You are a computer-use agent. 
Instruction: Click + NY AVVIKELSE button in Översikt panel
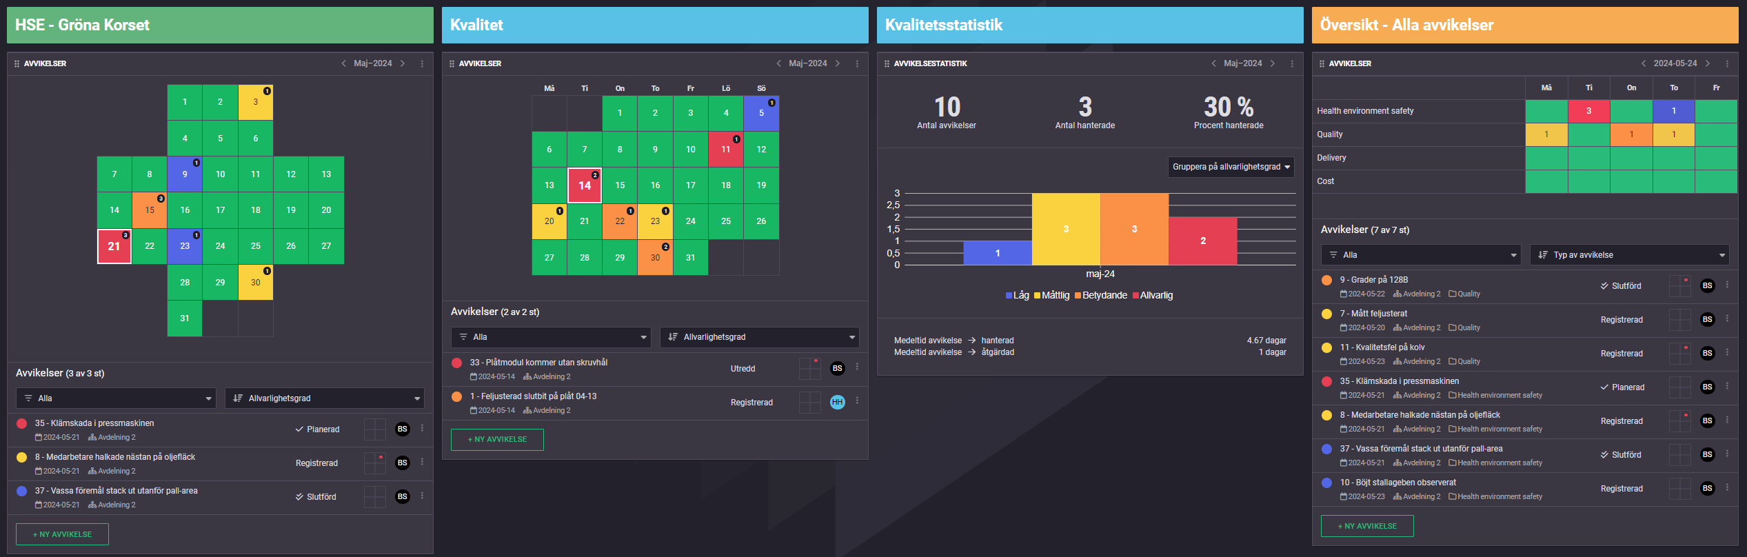point(1367,526)
